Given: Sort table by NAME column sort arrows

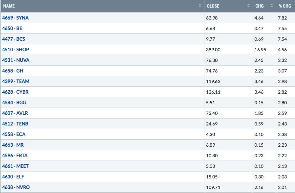Looking at the screenshot, I should coord(200,6).
